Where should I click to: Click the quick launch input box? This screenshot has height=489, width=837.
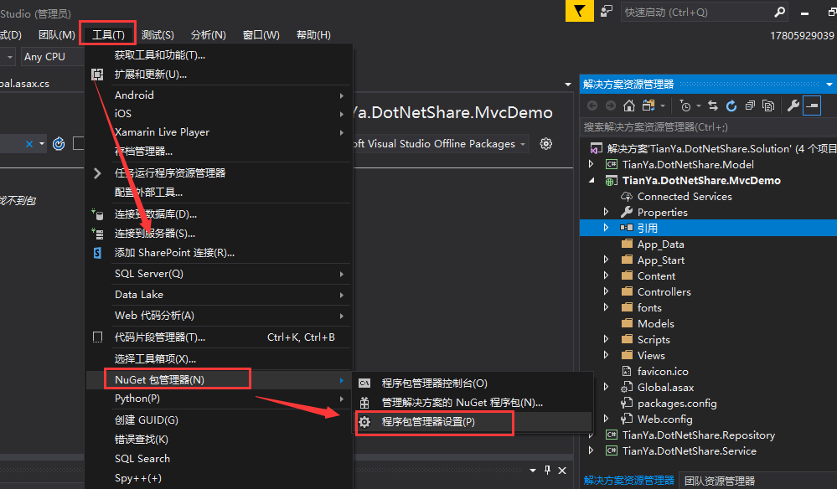pyautogui.click(x=698, y=12)
